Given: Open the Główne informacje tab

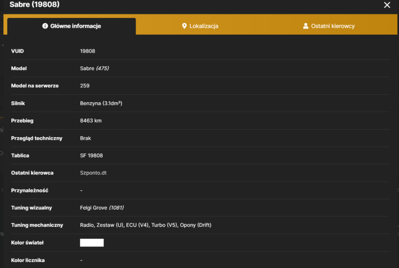Looking at the screenshot, I should (x=71, y=26).
